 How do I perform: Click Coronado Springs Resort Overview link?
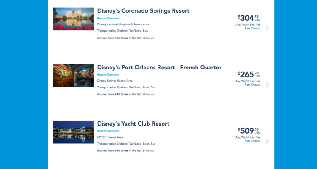[108, 19]
